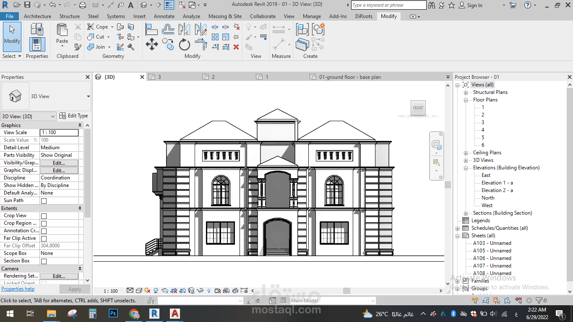Image resolution: width=573 pixels, height=322 pixels.
Task: Tick the Crop View checkbox
Action: click(44, 216)
